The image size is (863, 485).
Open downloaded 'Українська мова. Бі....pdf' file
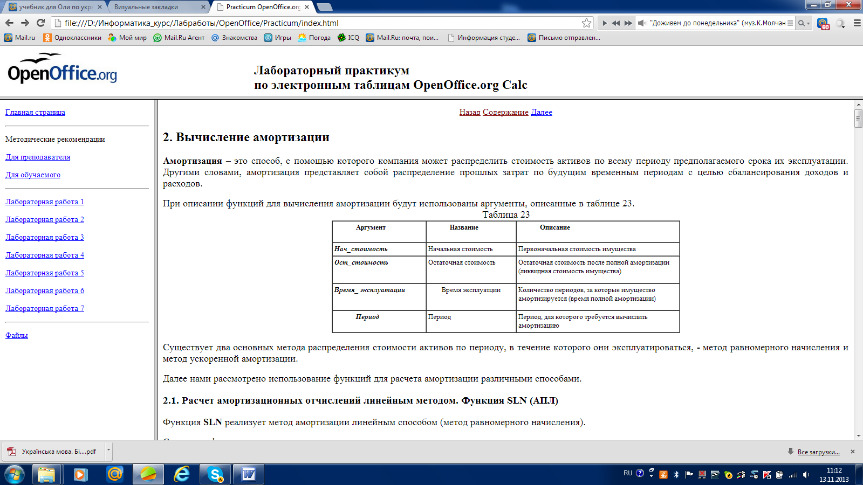[53, 452]
